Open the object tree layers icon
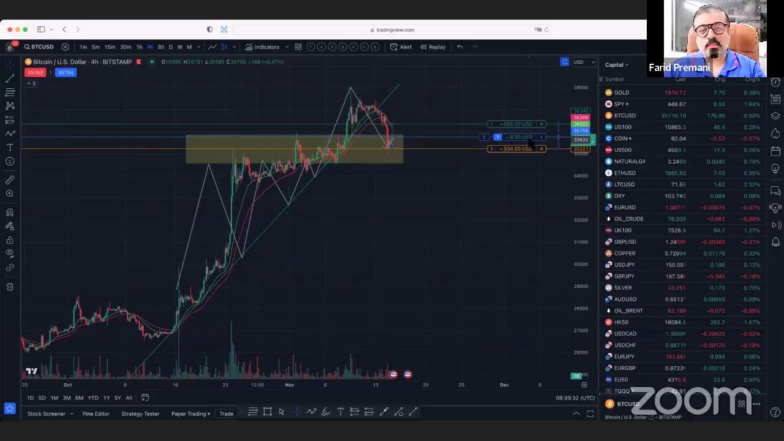This screenshot has height=441, width=784. pyautogui.click(x=775, y=116)
